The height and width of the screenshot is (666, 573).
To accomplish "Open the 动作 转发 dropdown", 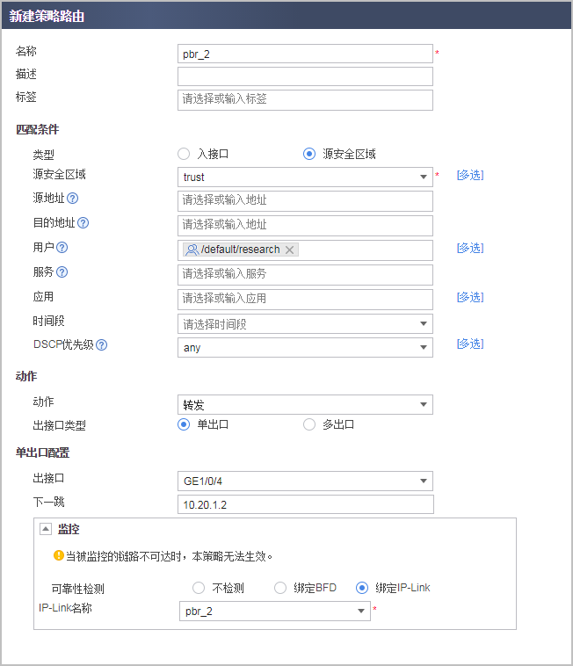I will pos(424,405).
